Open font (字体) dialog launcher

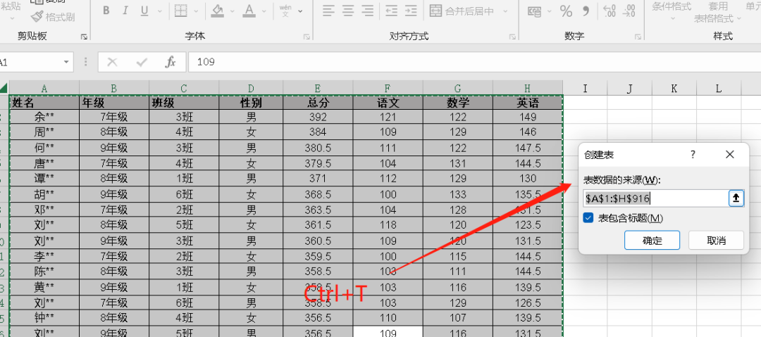(x=307, y=37)
